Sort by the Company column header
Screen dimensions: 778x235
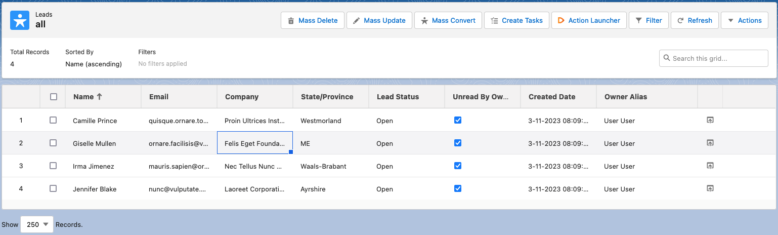(255, 97)
